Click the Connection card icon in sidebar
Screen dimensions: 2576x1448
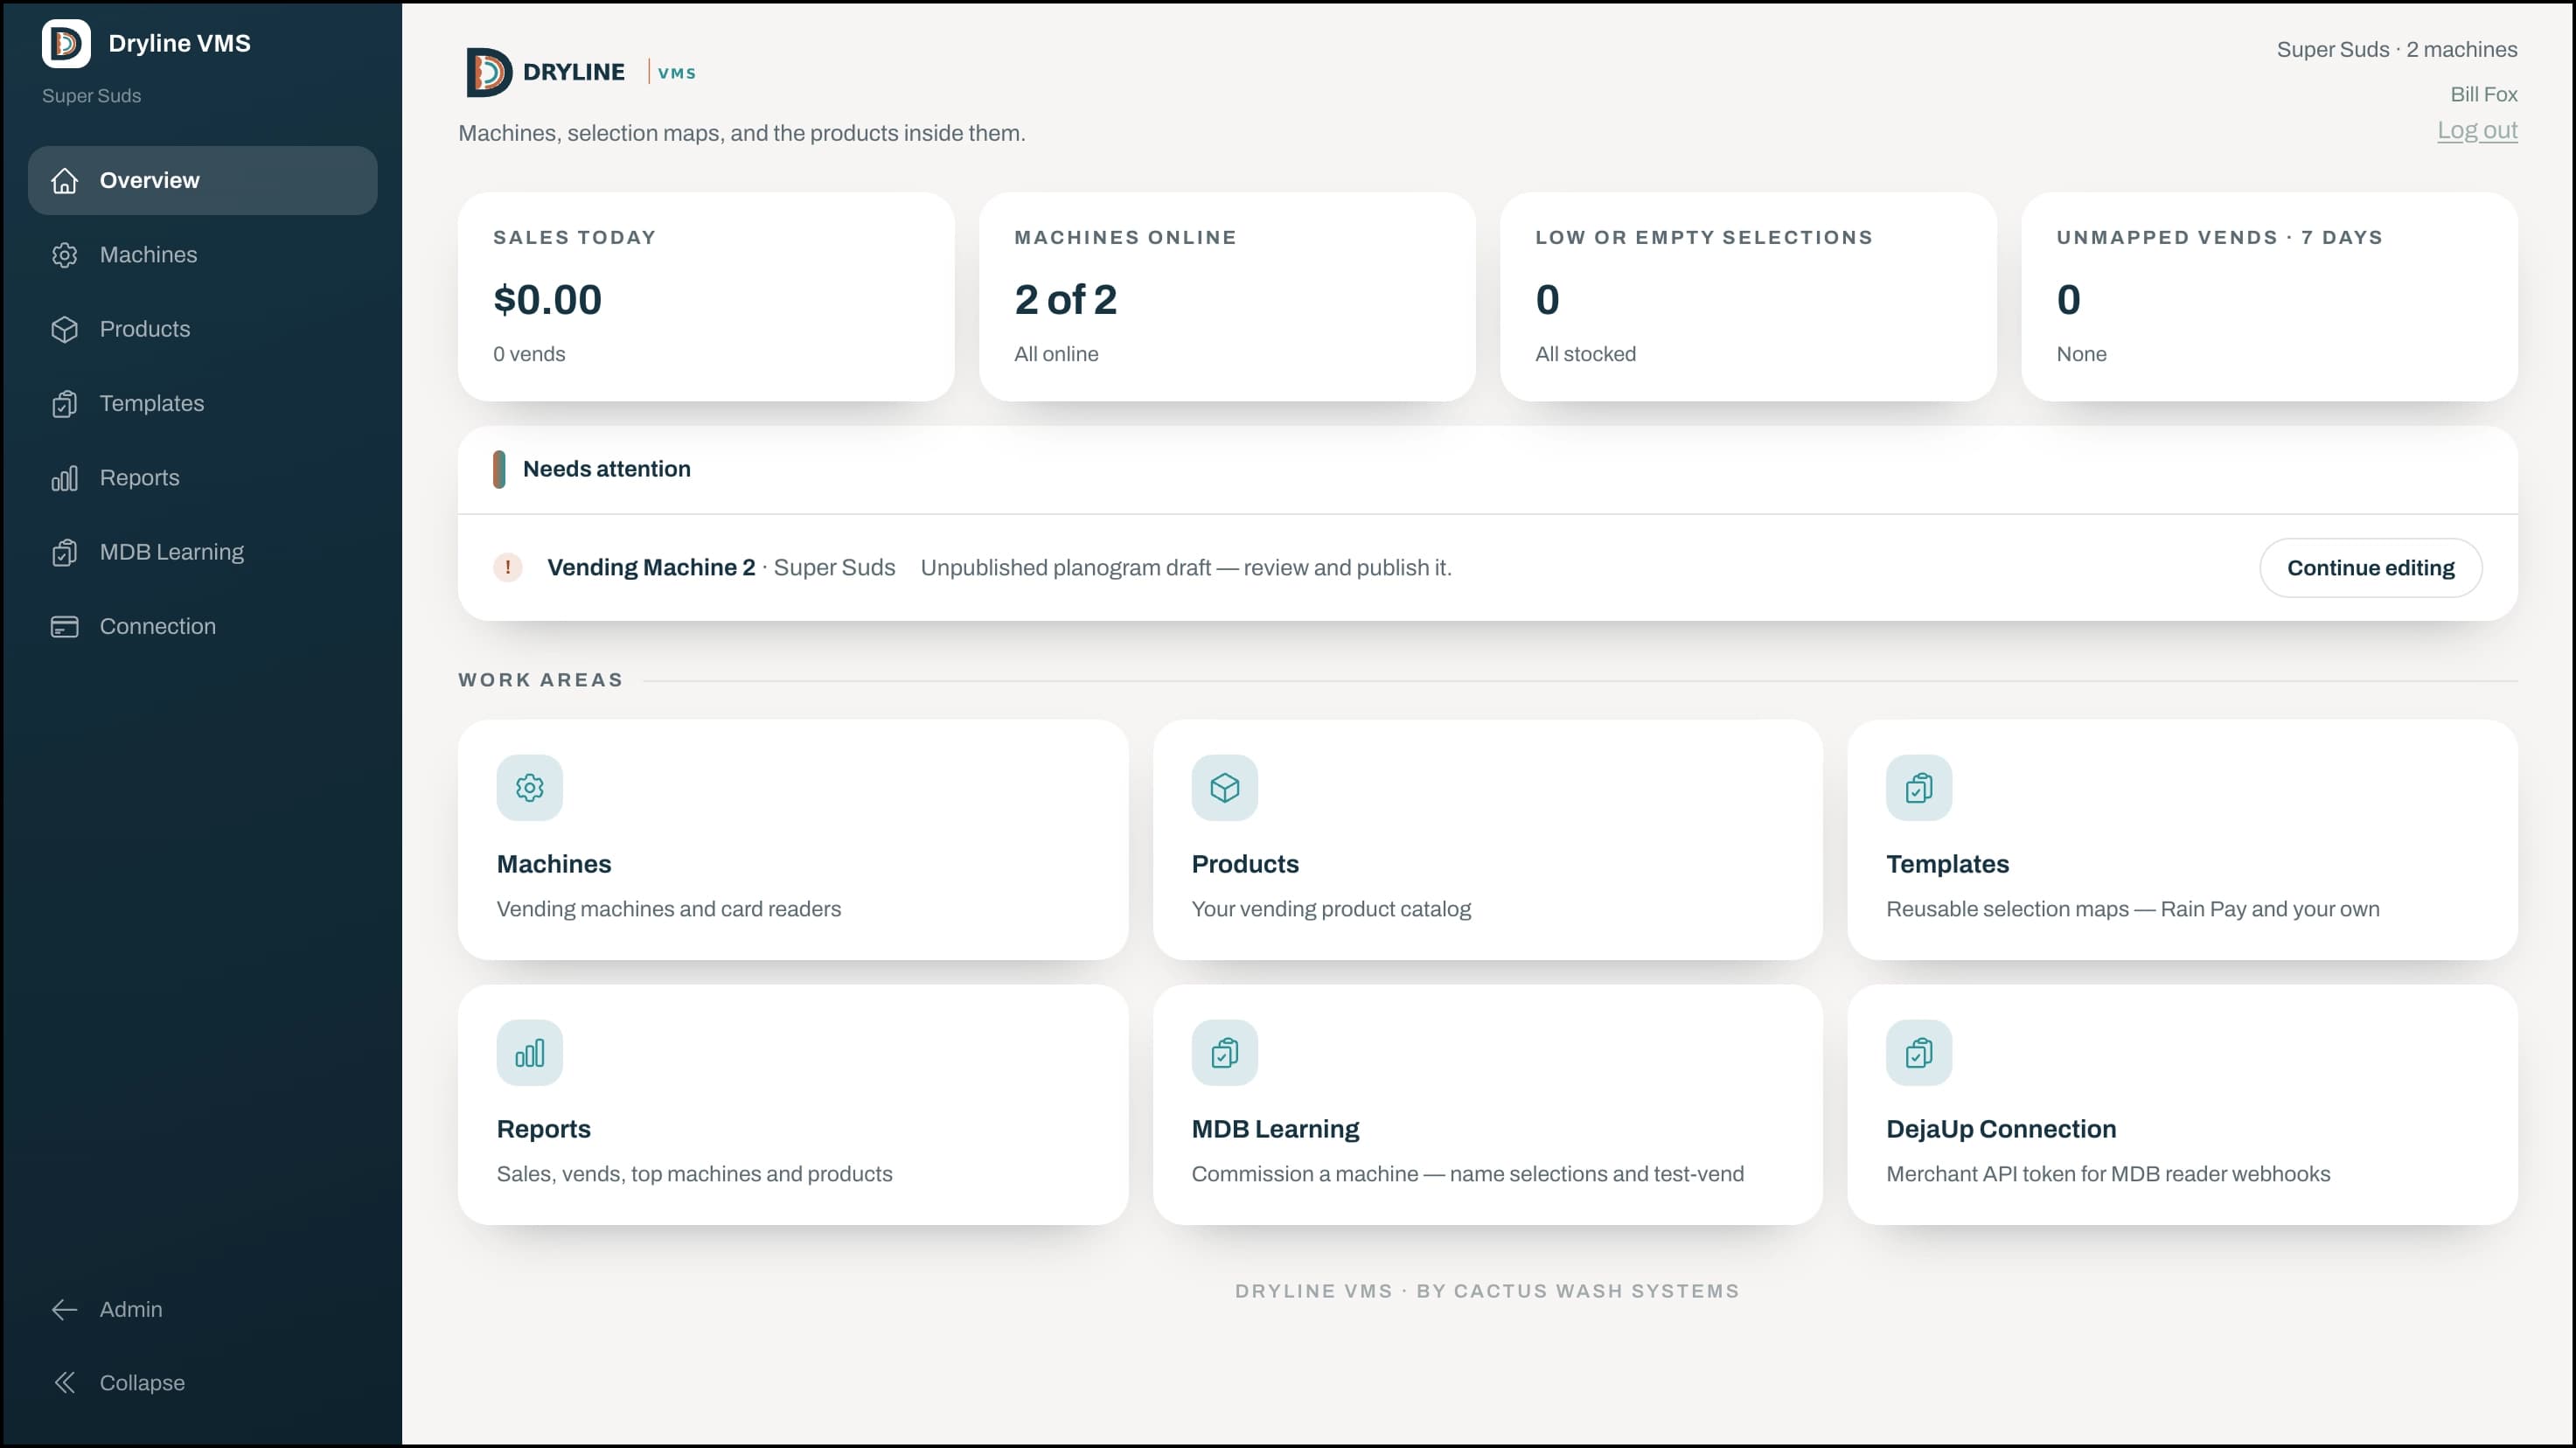(65, 627)
